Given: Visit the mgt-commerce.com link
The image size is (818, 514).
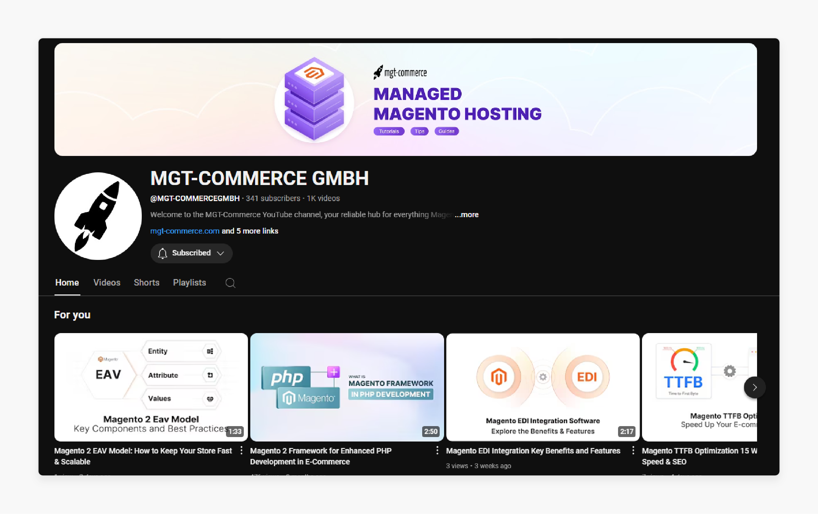Looking at the screenshot, I should [185, 231].
